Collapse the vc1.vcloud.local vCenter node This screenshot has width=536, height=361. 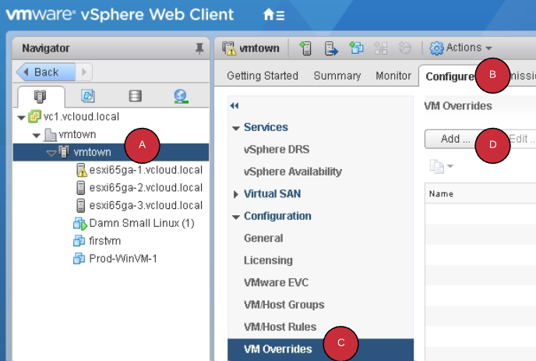coord(21,118)
